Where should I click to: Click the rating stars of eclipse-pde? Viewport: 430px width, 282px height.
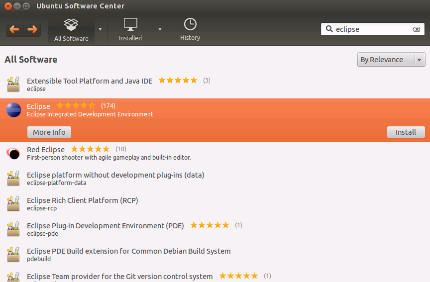[x=210, y=225]
